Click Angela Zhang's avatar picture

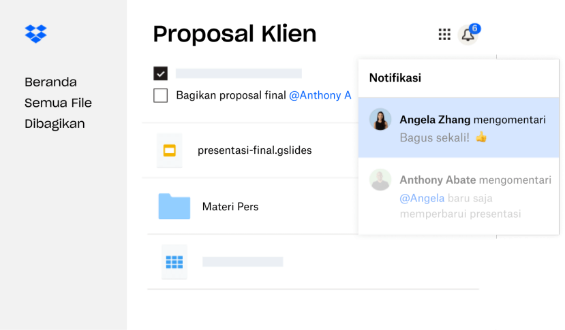(380, 120)
